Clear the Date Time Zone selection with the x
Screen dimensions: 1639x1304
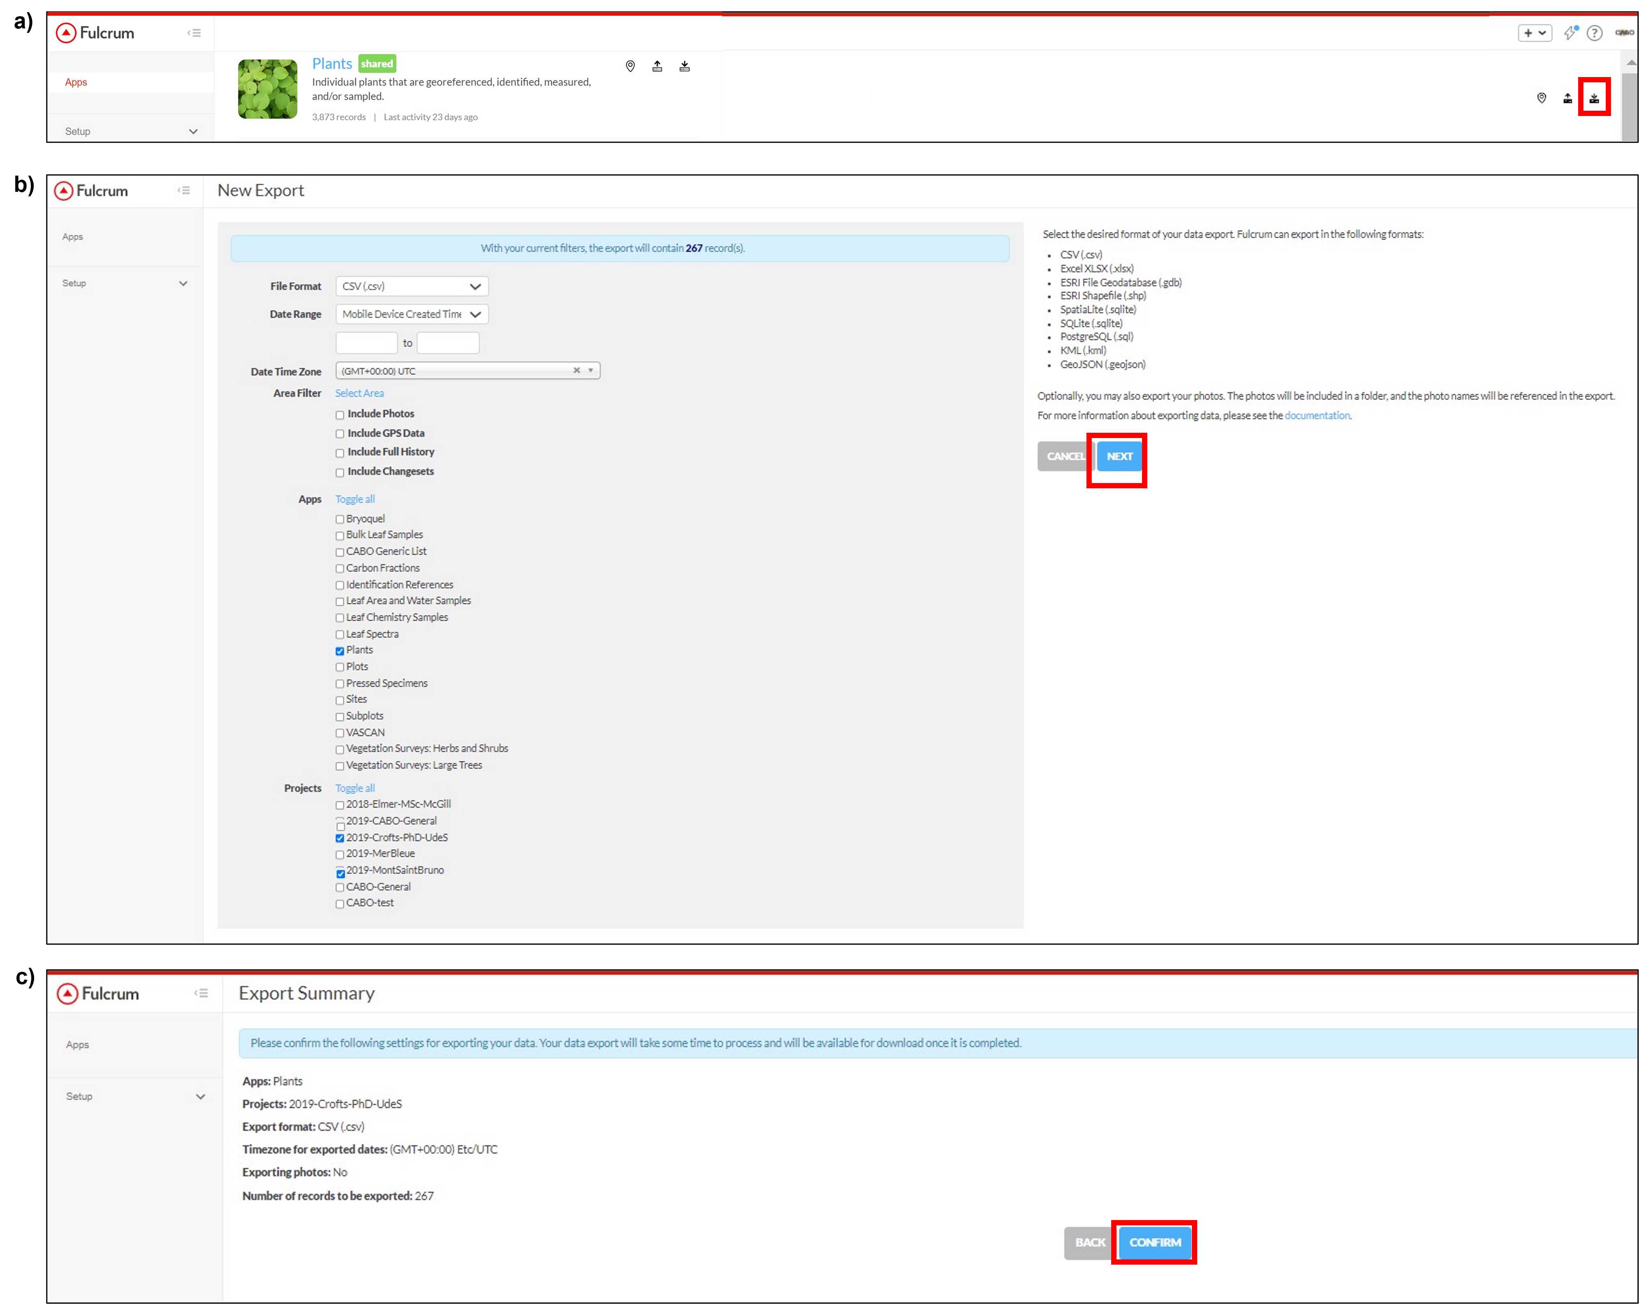pos(576,370)
